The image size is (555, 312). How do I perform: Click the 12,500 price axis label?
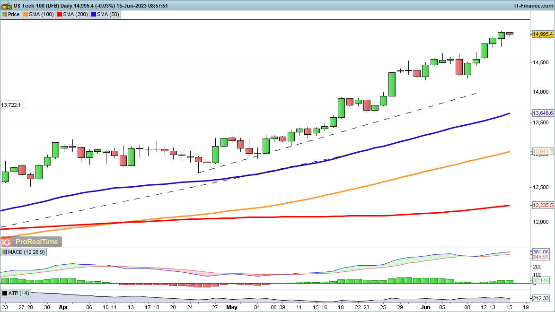(x=540, y=188)
